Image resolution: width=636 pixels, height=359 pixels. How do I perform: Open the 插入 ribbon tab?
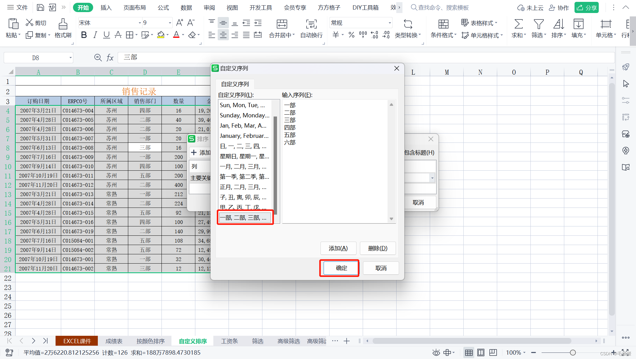[106, 7]
